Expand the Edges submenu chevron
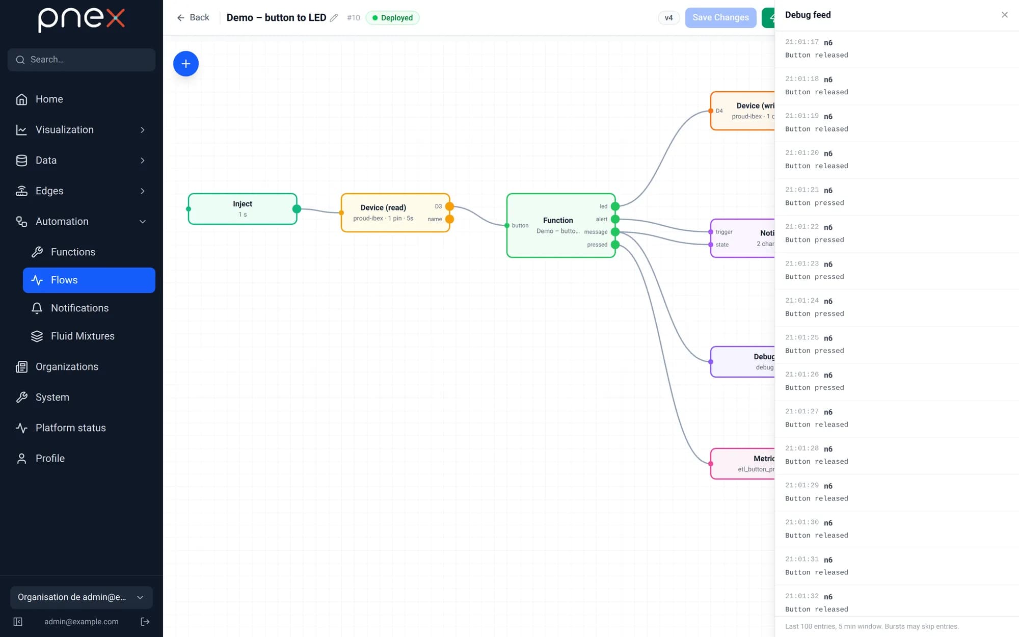This screenshot has height=637, width=1019. [x=143, y=191]
